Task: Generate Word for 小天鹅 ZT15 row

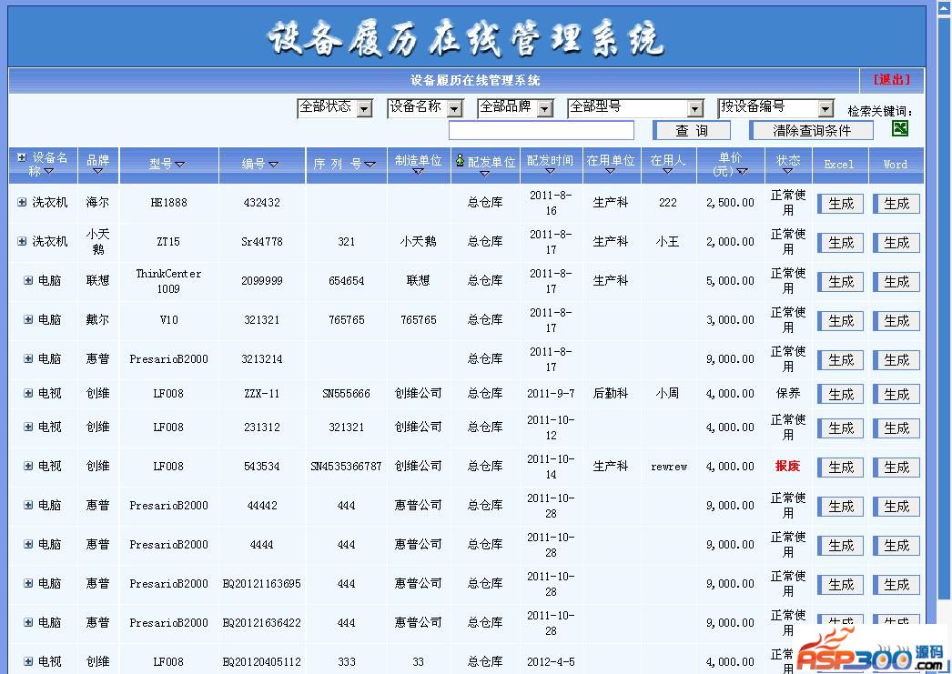Action: (896, 243)
